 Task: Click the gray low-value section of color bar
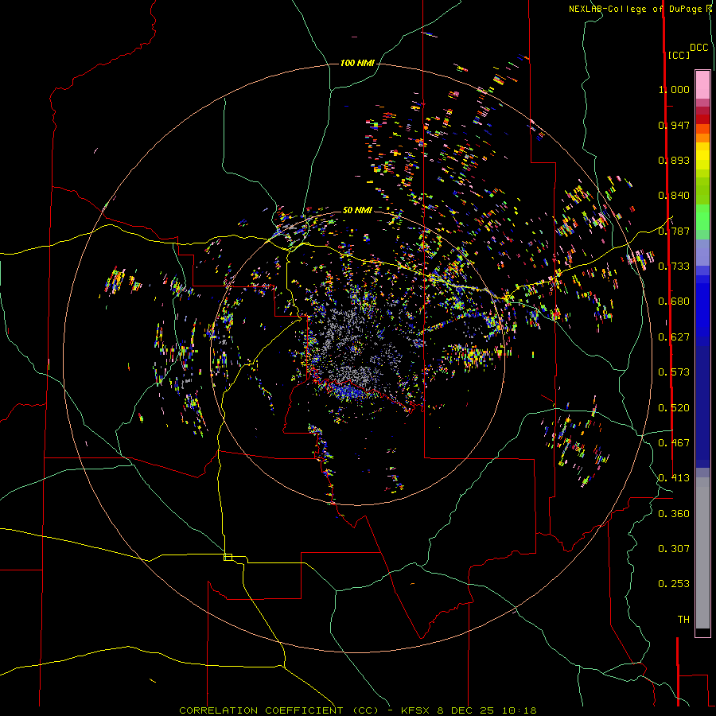pos(702,553)
